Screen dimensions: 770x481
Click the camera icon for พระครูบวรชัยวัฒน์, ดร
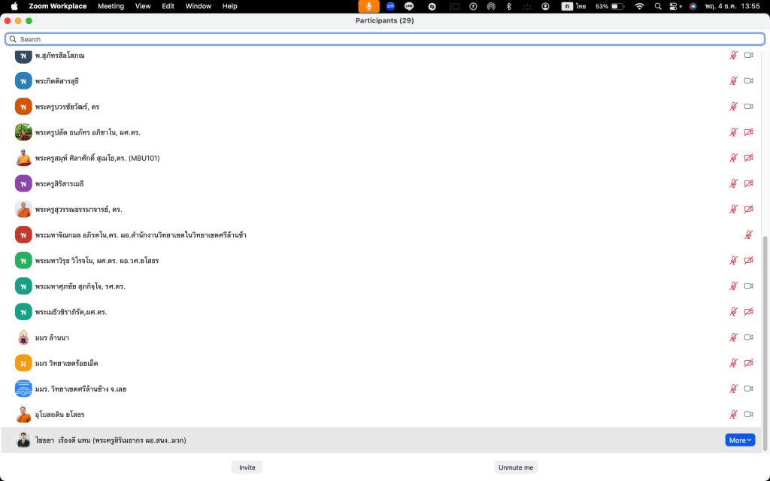tap(748, 107)
